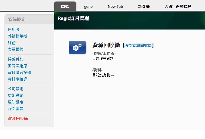Click the blue gears settings icon
This screenshot has height=139, width=205.
coord(77,48)
